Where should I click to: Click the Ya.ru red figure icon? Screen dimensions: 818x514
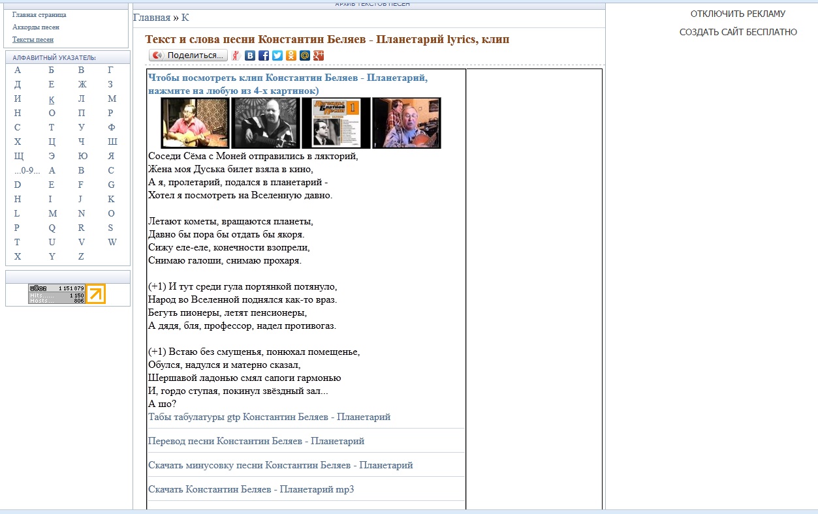pyautogui.click(x=236, y=55)
